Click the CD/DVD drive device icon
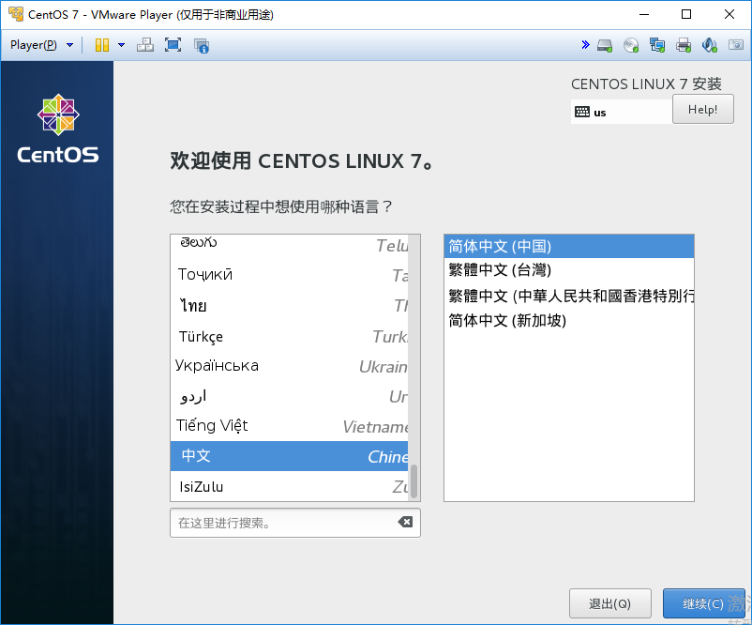The height and width of the screenshot is (625, 752). (x=631, y=46)
